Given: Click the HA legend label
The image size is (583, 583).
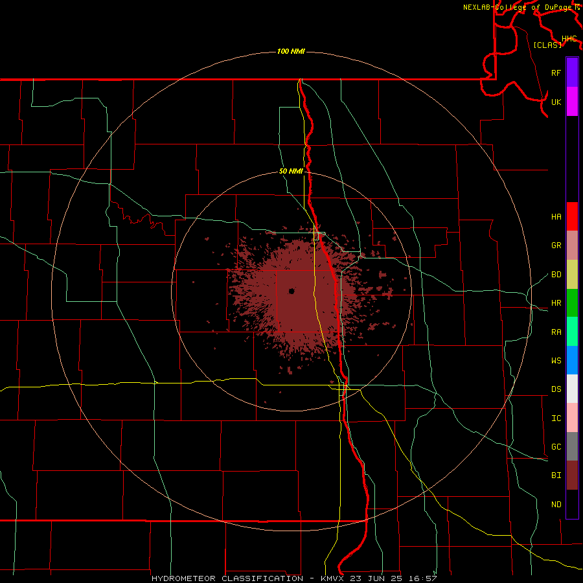Looking at the screenshot, I should (556, 217).
